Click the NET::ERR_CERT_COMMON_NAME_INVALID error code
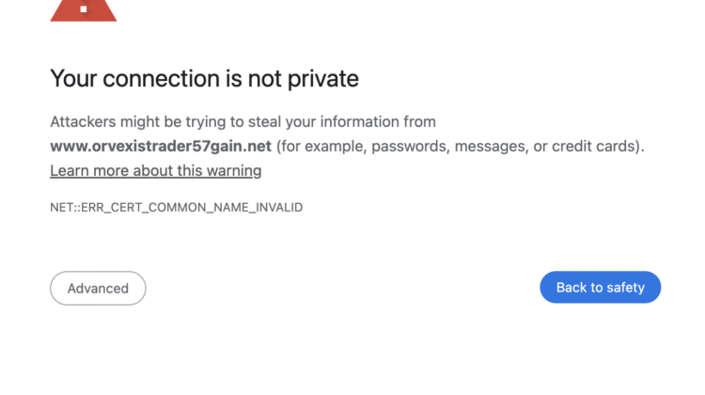The image size is (705, 395). [176, 207]
